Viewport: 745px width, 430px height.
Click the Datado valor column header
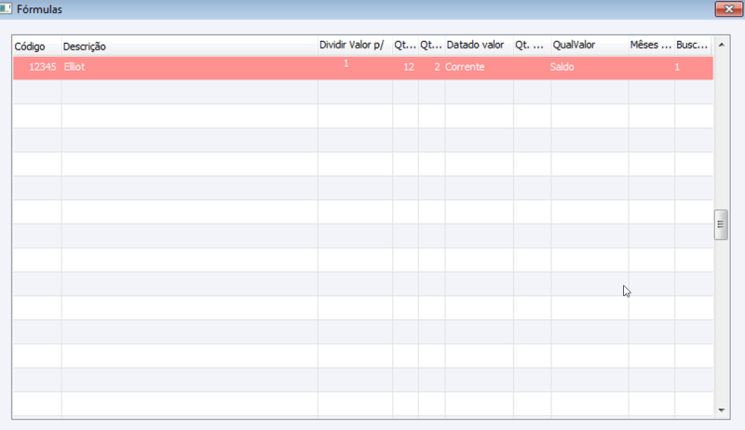(479, 45)
